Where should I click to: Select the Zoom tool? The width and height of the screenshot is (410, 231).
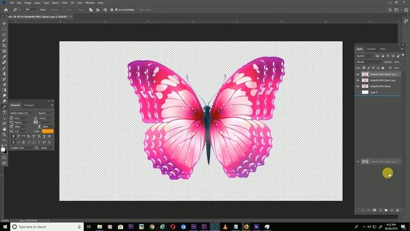tap(4, 134)
